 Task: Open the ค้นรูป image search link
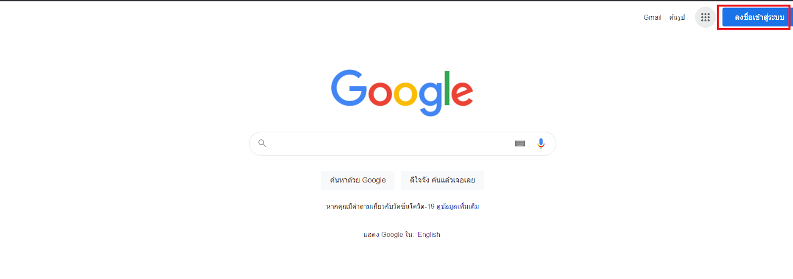coord(677,17)
